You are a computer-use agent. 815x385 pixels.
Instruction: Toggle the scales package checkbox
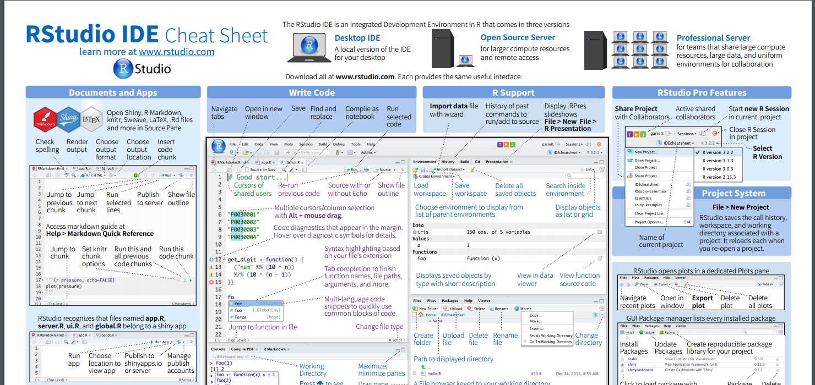tap(622, 359)
